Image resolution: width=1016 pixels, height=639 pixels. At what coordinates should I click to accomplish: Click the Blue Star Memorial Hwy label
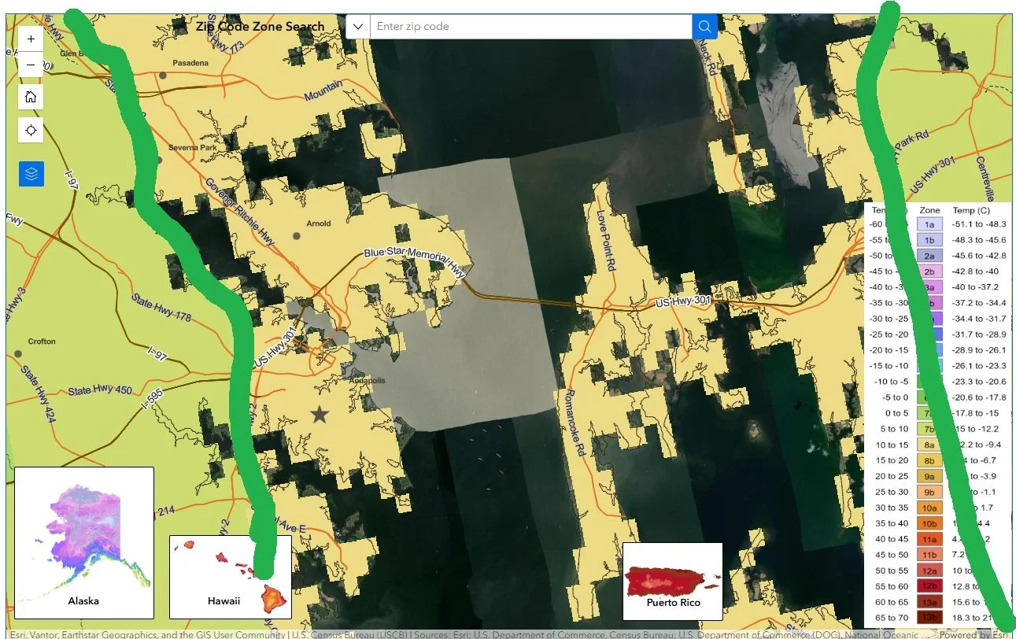tap(415, 260)
